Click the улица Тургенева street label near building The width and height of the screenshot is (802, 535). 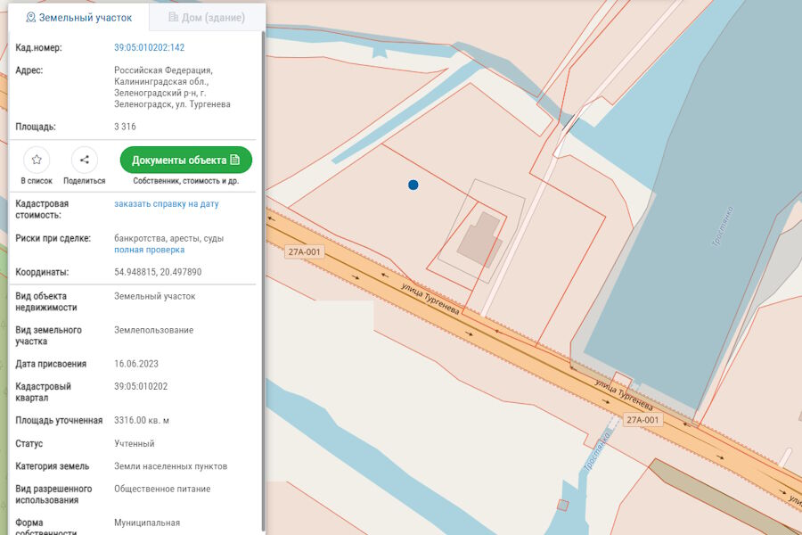tap(430, 297)
